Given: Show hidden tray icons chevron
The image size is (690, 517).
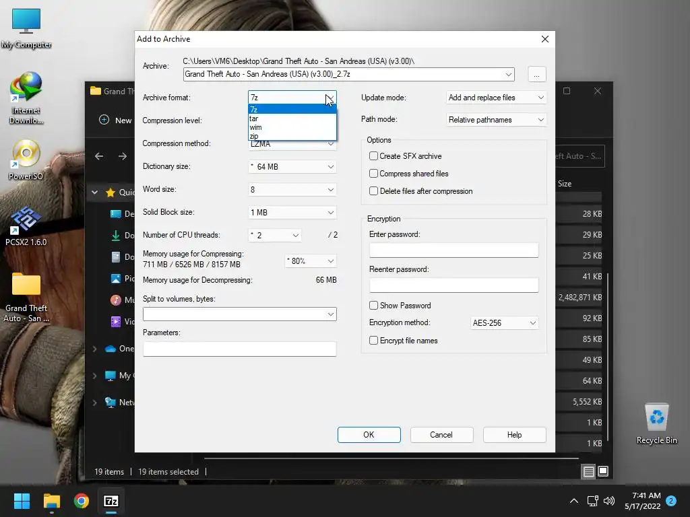Looking at the screenshot, I should pos(574,501).
